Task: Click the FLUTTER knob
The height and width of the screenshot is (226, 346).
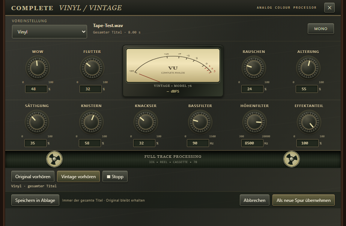Action: [x=92, y=68]
